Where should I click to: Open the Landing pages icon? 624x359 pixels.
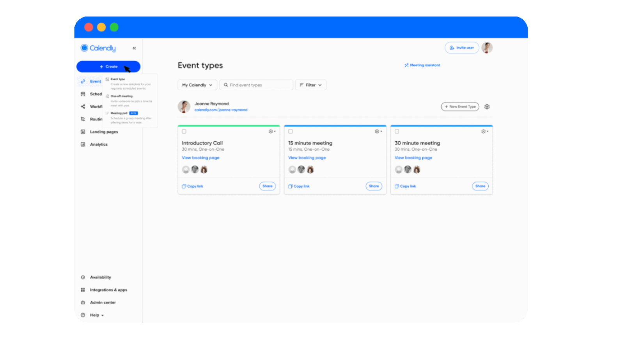[83, 132]
